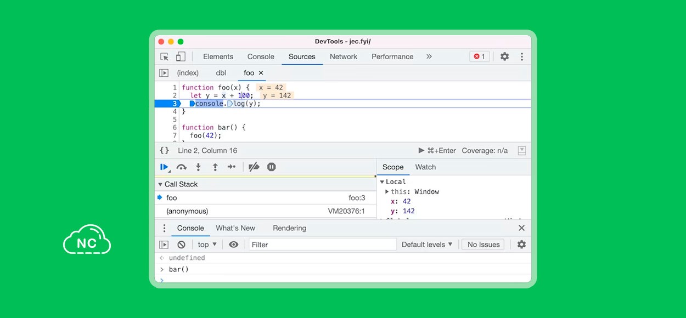The width and height of the screenshot is (686, 318).
Task: Step over next function call
Action: (181, 167)
